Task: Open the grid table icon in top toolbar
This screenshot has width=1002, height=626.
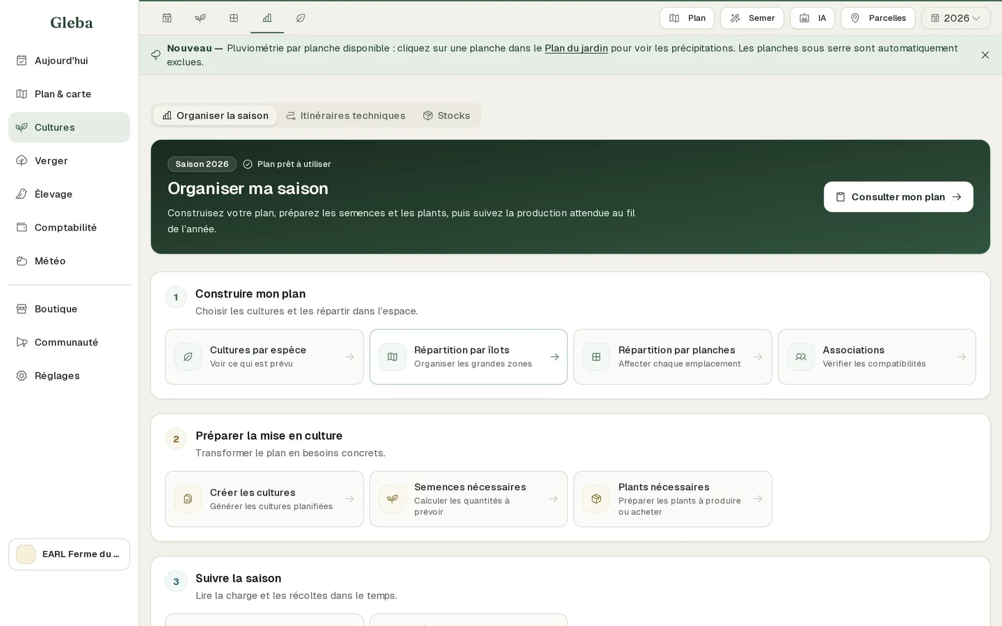Action: tap(234, 18)
